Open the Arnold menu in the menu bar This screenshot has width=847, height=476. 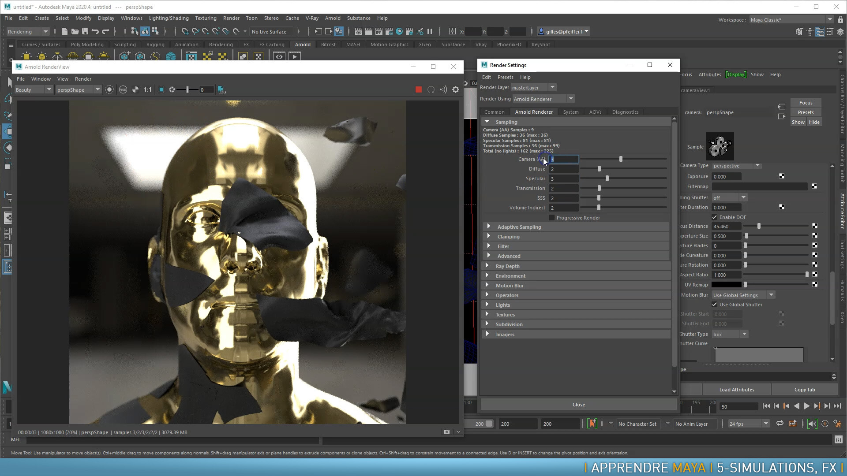(333, 18)
